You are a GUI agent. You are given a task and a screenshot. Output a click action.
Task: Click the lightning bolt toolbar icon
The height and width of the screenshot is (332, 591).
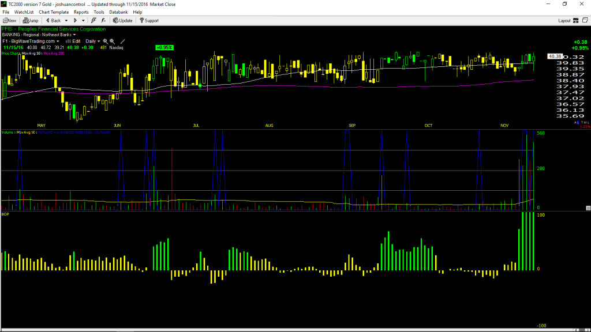[93, 21]
